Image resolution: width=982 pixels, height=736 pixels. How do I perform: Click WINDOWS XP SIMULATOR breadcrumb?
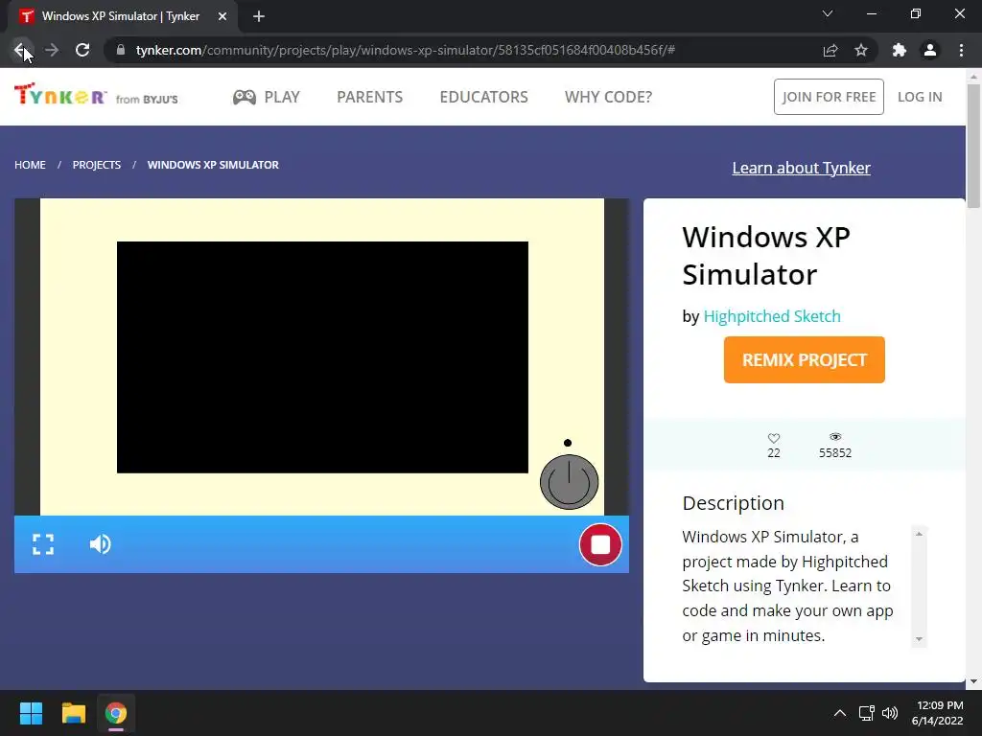click(x=213, y=165)
